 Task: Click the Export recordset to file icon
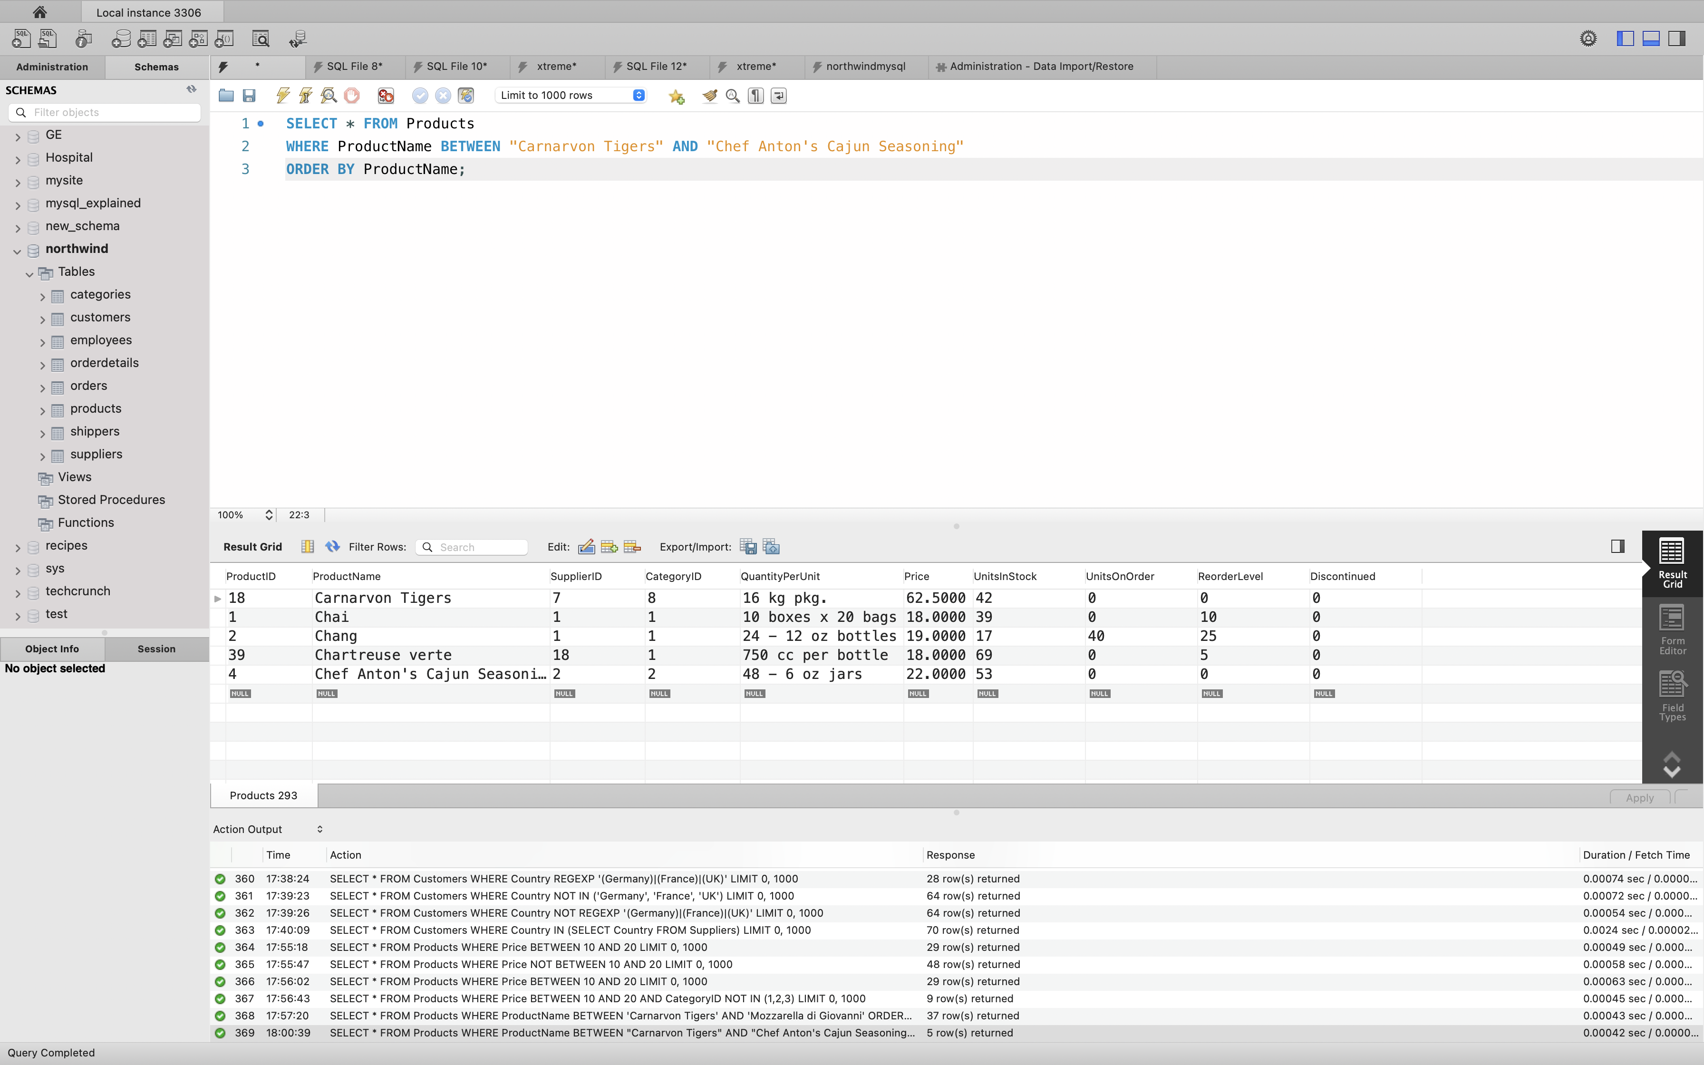point(748,547)
